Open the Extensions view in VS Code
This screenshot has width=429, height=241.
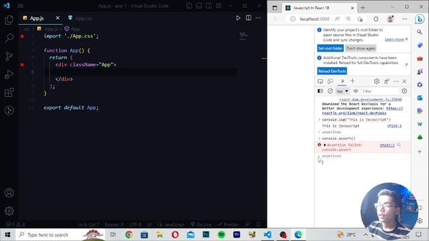[9, 92]
